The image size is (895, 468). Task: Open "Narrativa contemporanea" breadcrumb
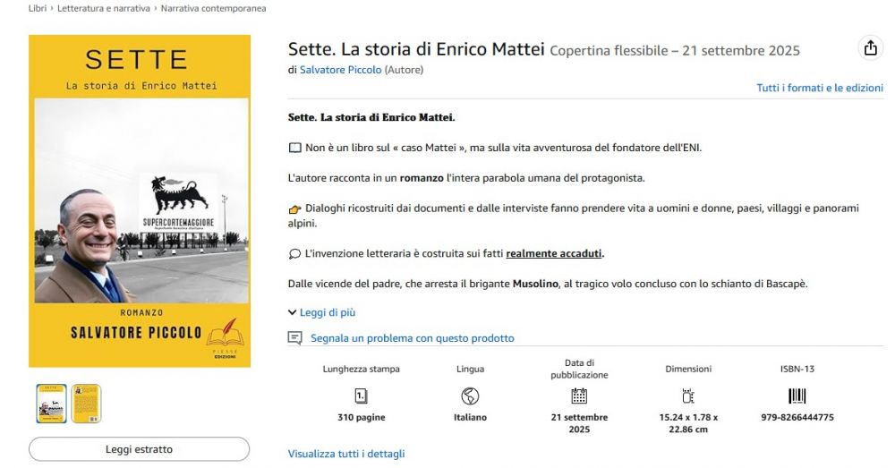click(213, 8)
